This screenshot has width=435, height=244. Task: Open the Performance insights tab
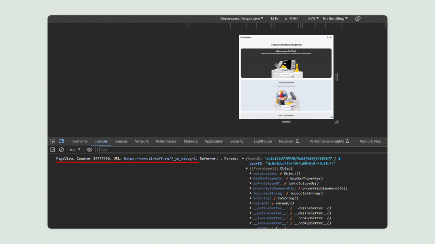pyautogui.click(x=329, y=141)
